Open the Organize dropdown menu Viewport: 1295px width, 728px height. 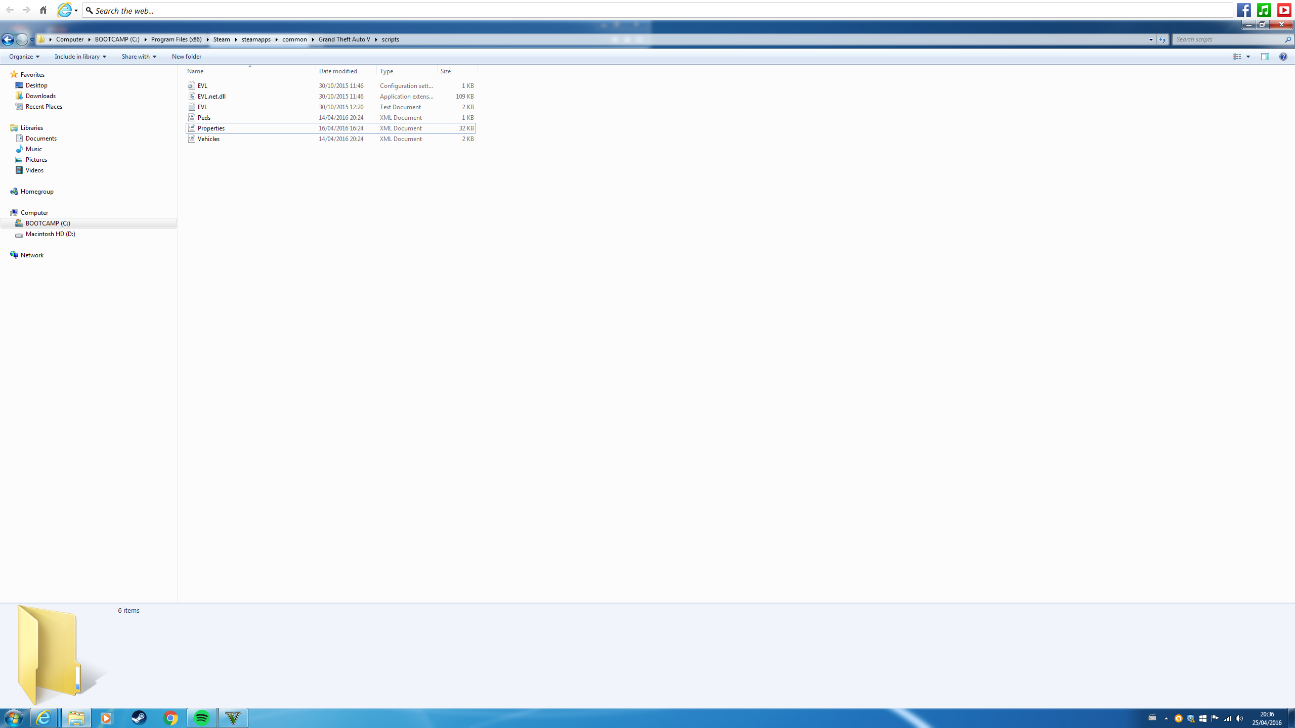pyautogui.click(x=24, y=57)
